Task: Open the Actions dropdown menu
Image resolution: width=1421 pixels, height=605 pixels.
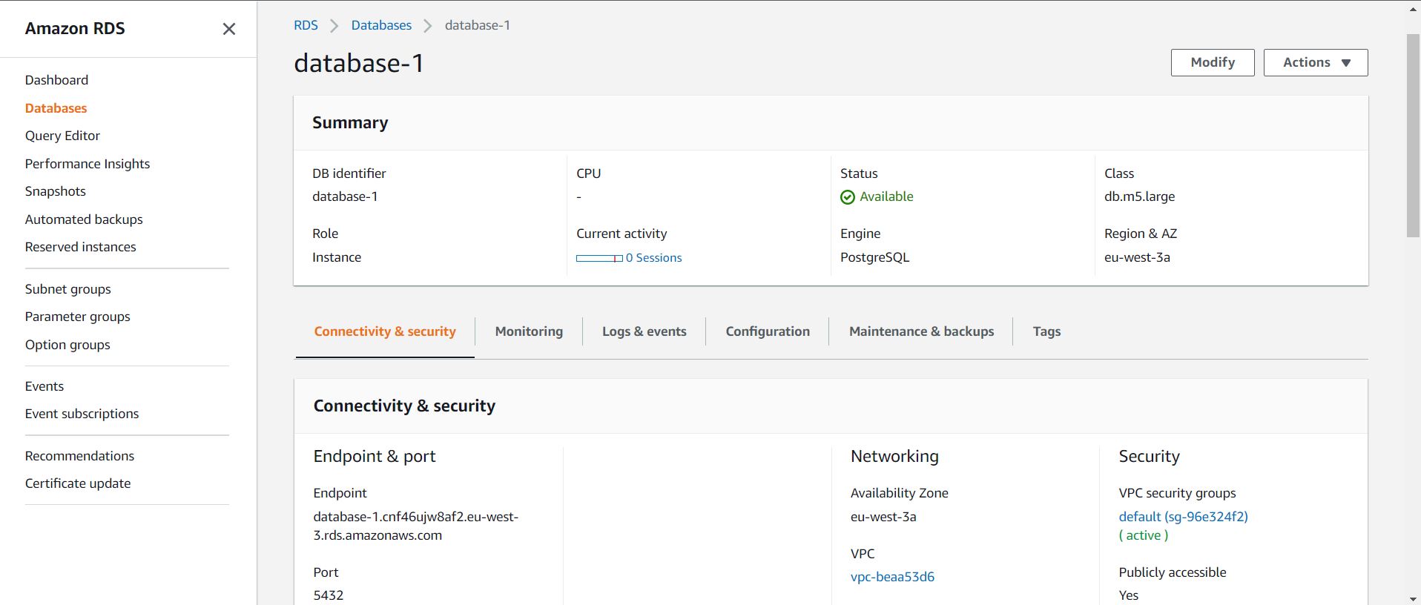Action: (1315, 63)
